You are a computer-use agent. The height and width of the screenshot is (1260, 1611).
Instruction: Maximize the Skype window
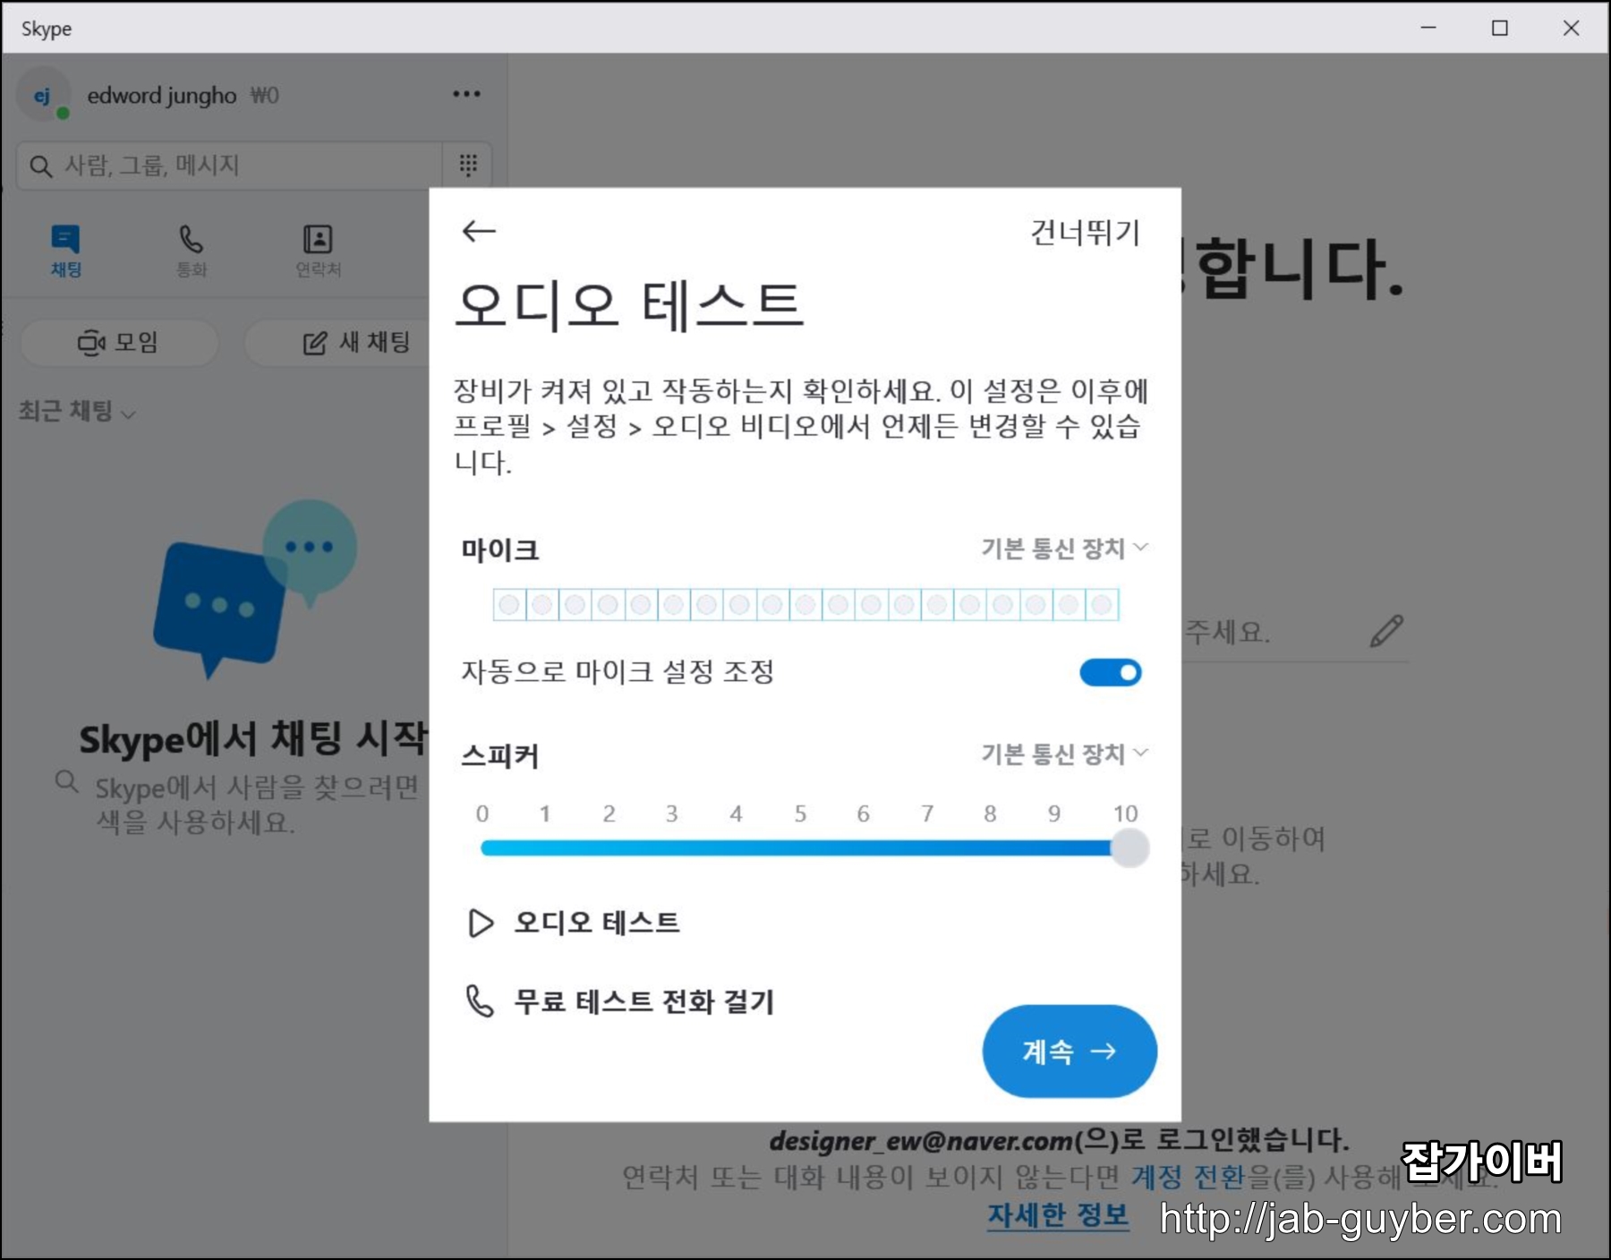click(x=1500, y=28)
